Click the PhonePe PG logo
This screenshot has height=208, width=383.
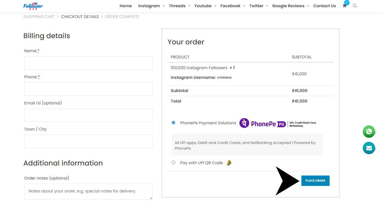pyautogui.click(x=277, y=123)
